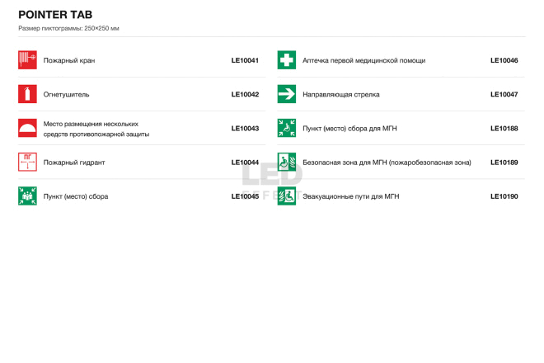Click text 'Место размещения нескольких'
Image resolution: width=544 pixels, height=363 pixels.
(91, 124)
